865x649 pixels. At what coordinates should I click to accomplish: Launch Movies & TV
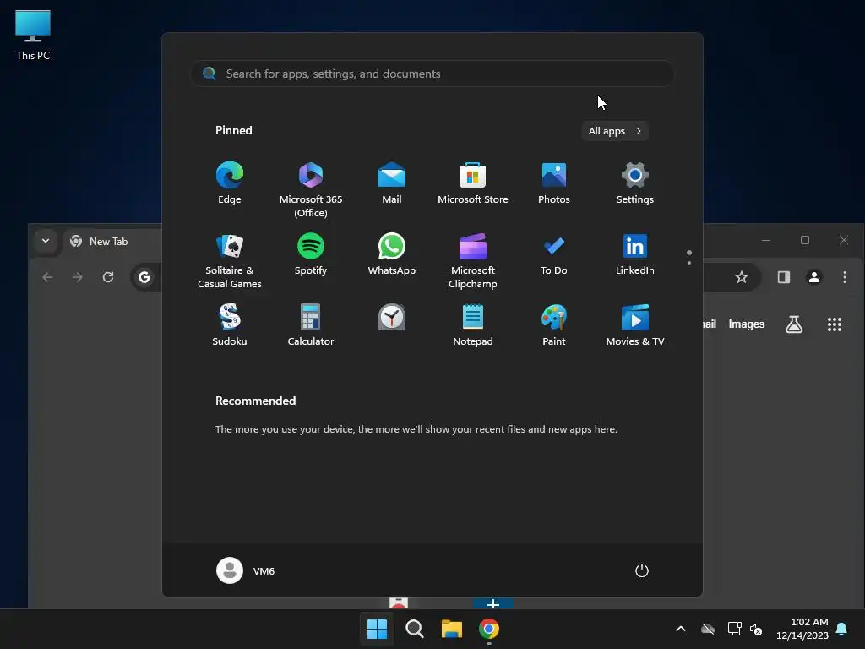click(635, 325)
